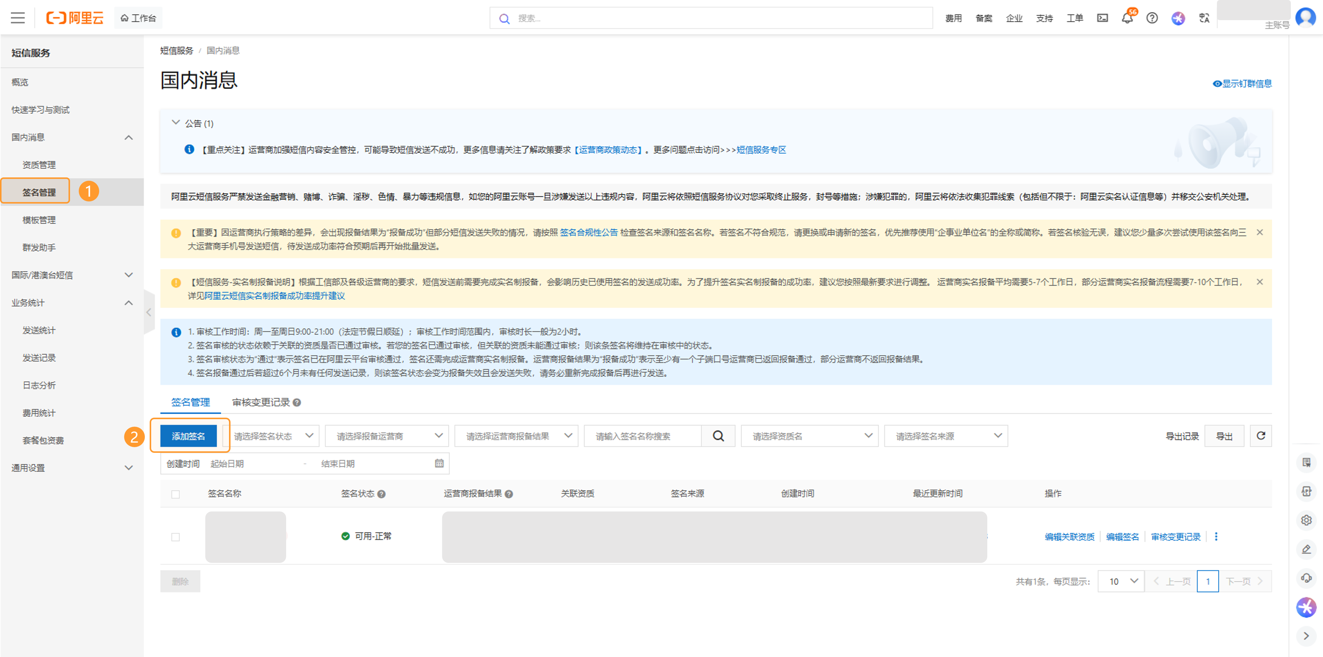The width and height of the screenshot is (1323, 657).
Task: Check the first signature row checkbox
Action: [x=176, y=537]
